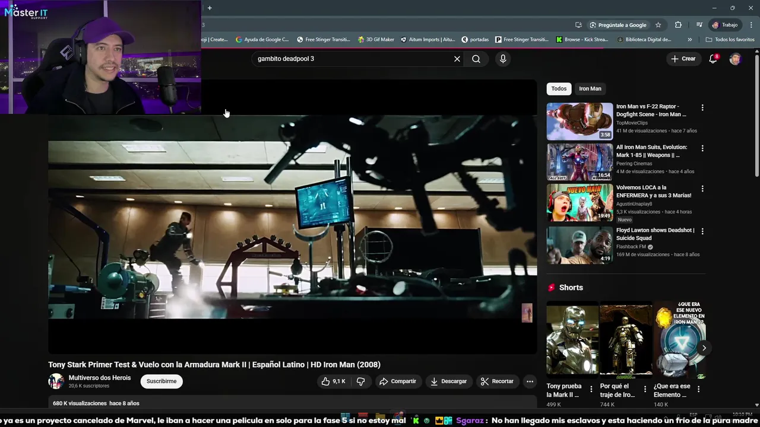760x427 pixels.
Task: Open the Chrome extensions puzzle icon
Action: (678, 25)
